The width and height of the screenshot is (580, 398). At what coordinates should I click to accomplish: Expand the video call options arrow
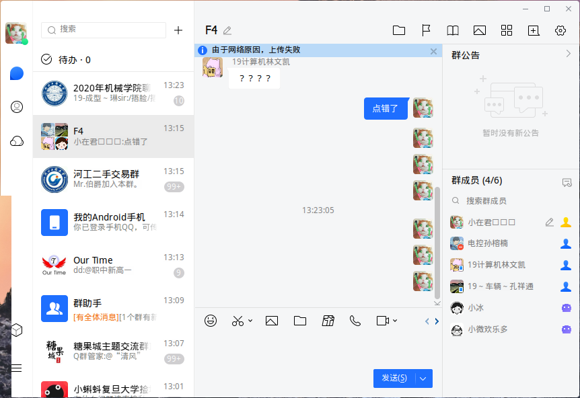point(396,321)
